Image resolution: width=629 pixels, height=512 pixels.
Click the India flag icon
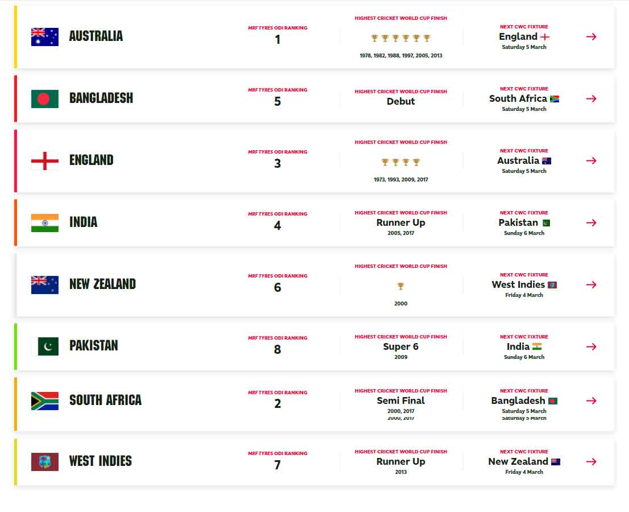tap(44, 222)
